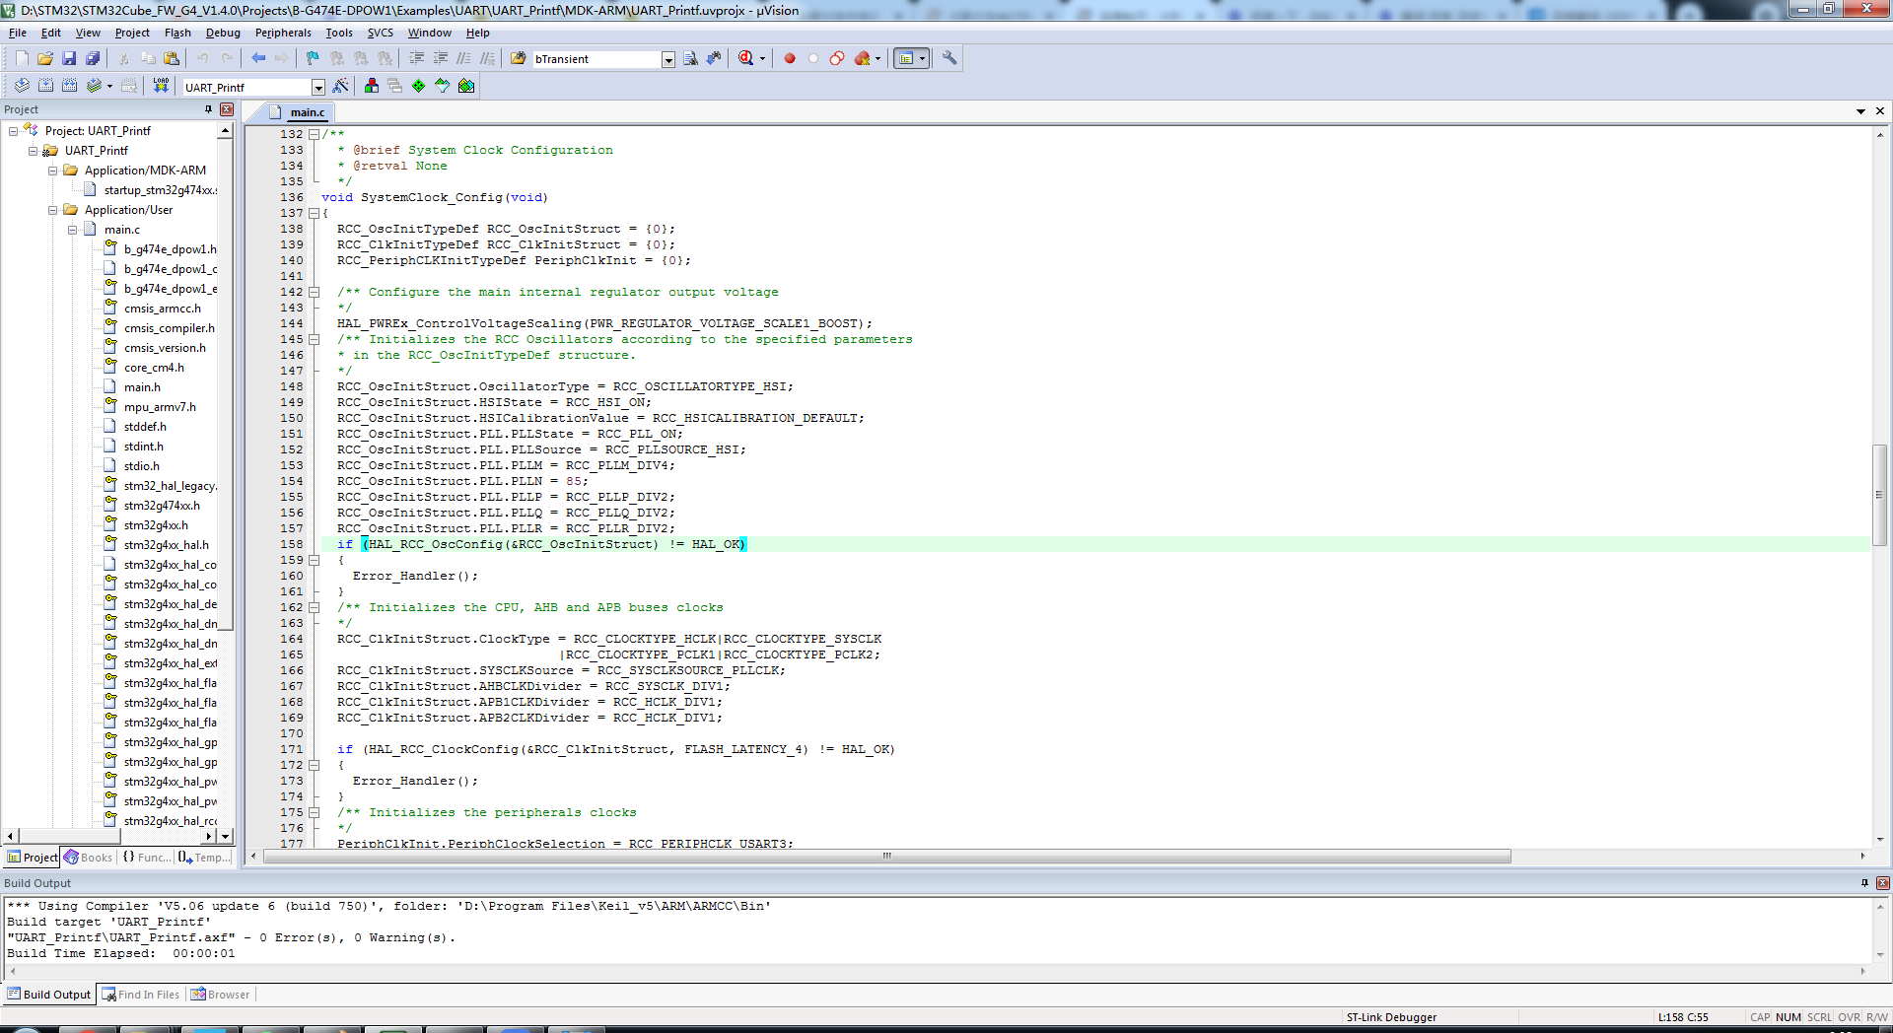Click the File Extensions and Books icon
Image resolution: width=1893 pixels, height=1033 pixels.
[372, 87]
